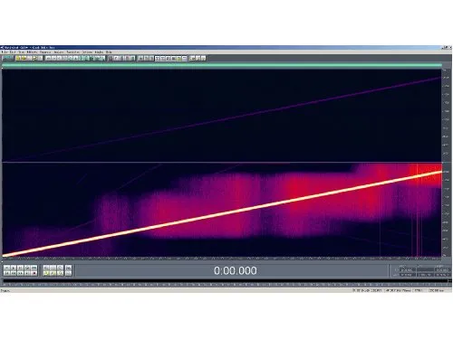This screenshot has width=453, height=339.
Task: Jump to beginning with Go to Start button
Action: (x=6, y=273)
